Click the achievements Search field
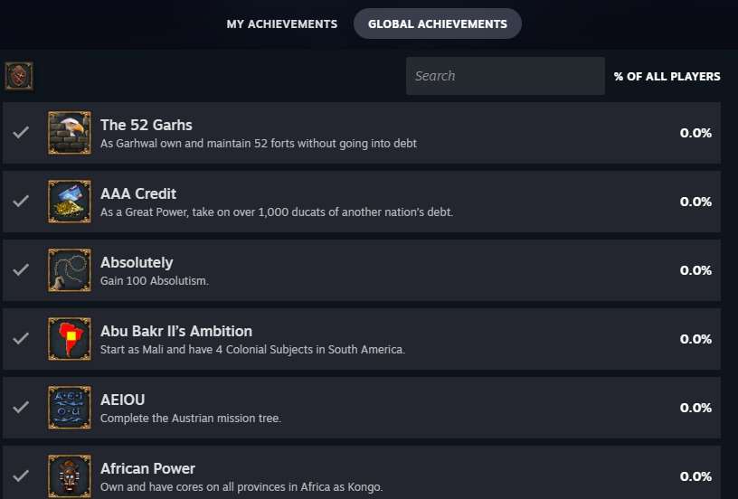The width and height of the screenshot is (738, 499). click(505, 76)
